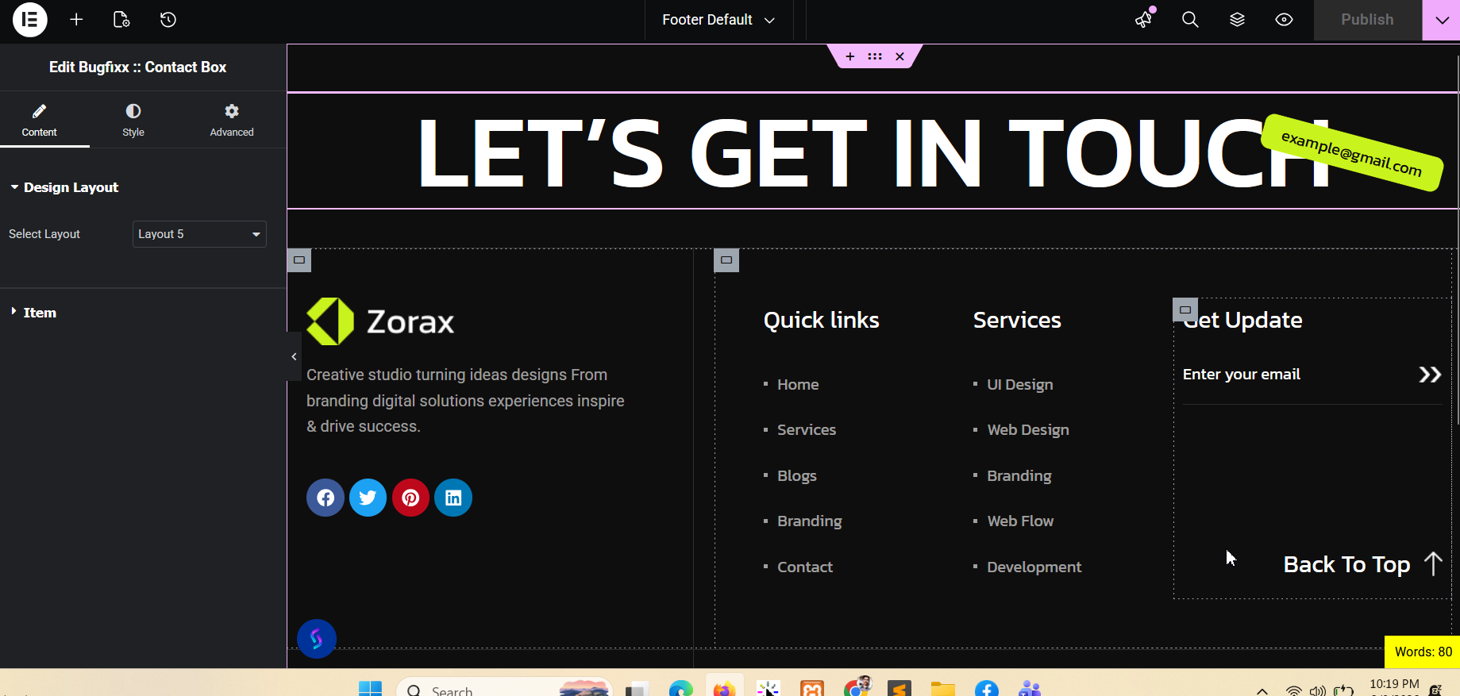Click the Back To Top link
The width and height of the screenshot is (1460, 696).
[x=1362, y=564]
